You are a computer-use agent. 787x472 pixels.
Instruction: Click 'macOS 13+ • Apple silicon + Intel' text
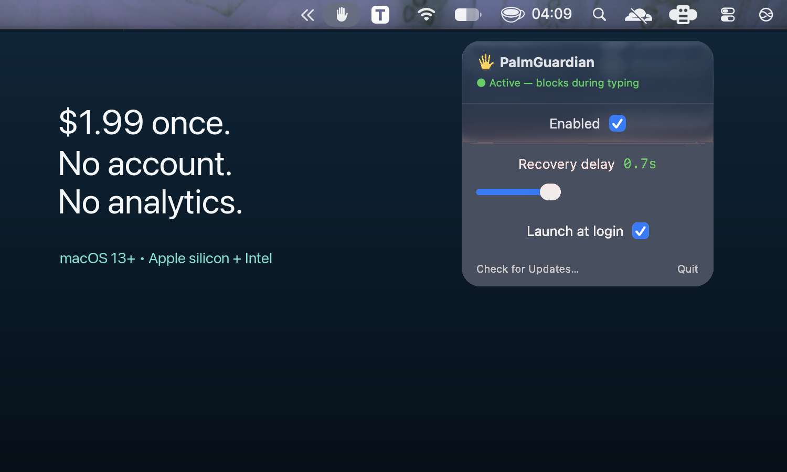pyautogui.click(x=166, y=259)
